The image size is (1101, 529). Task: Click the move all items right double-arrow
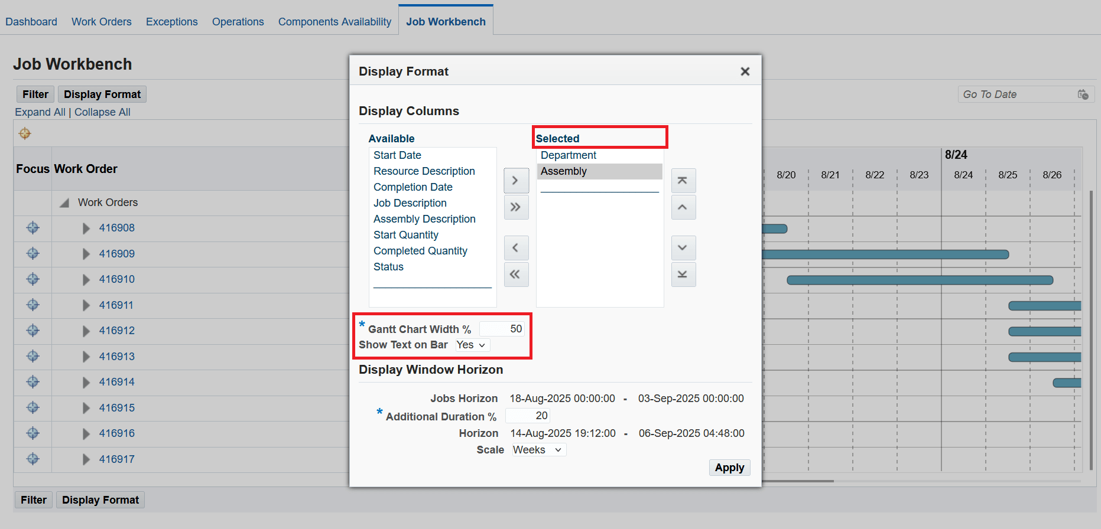515,207
